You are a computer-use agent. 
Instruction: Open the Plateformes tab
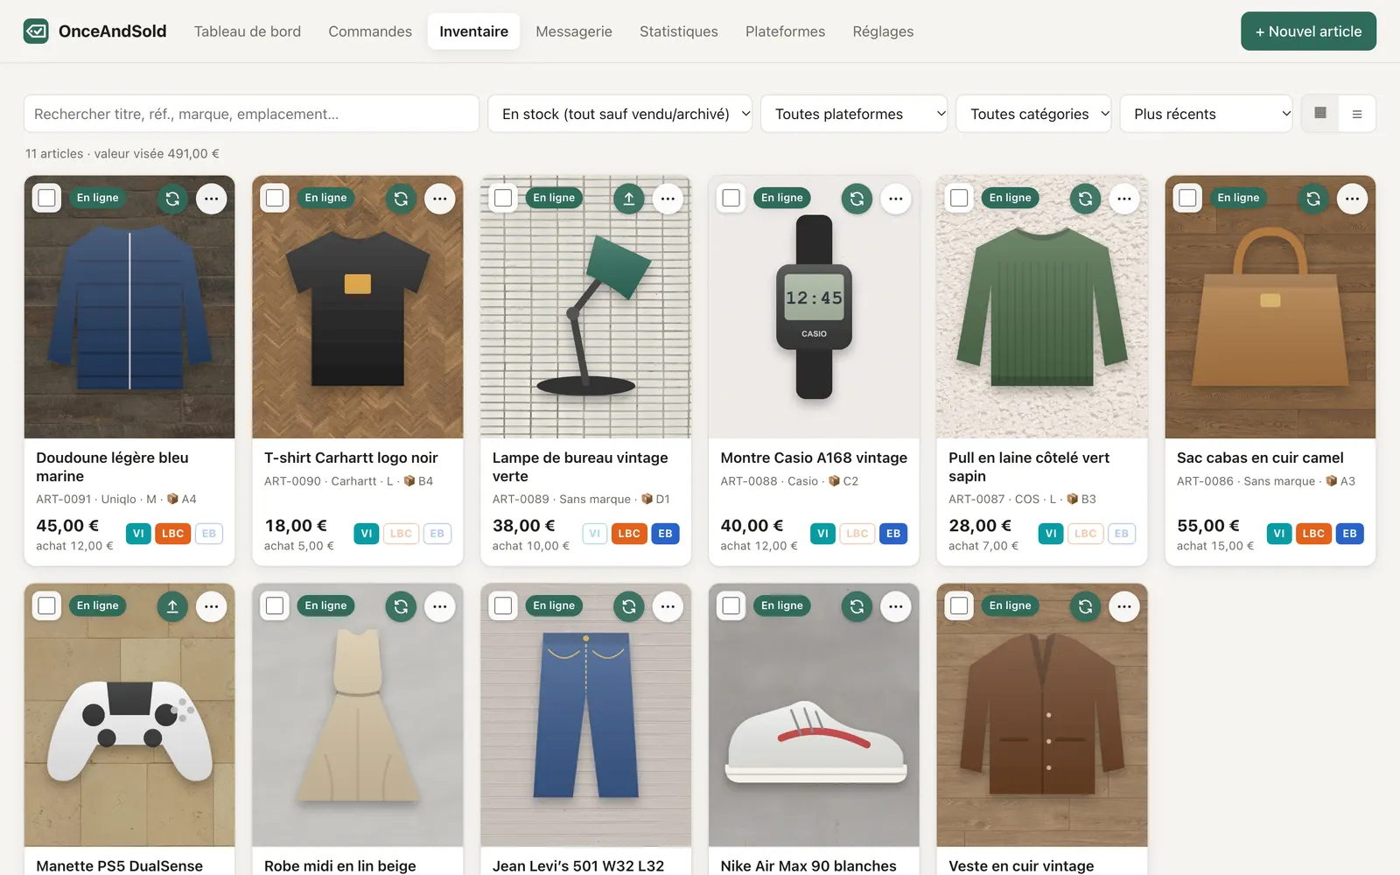[785, 31]
